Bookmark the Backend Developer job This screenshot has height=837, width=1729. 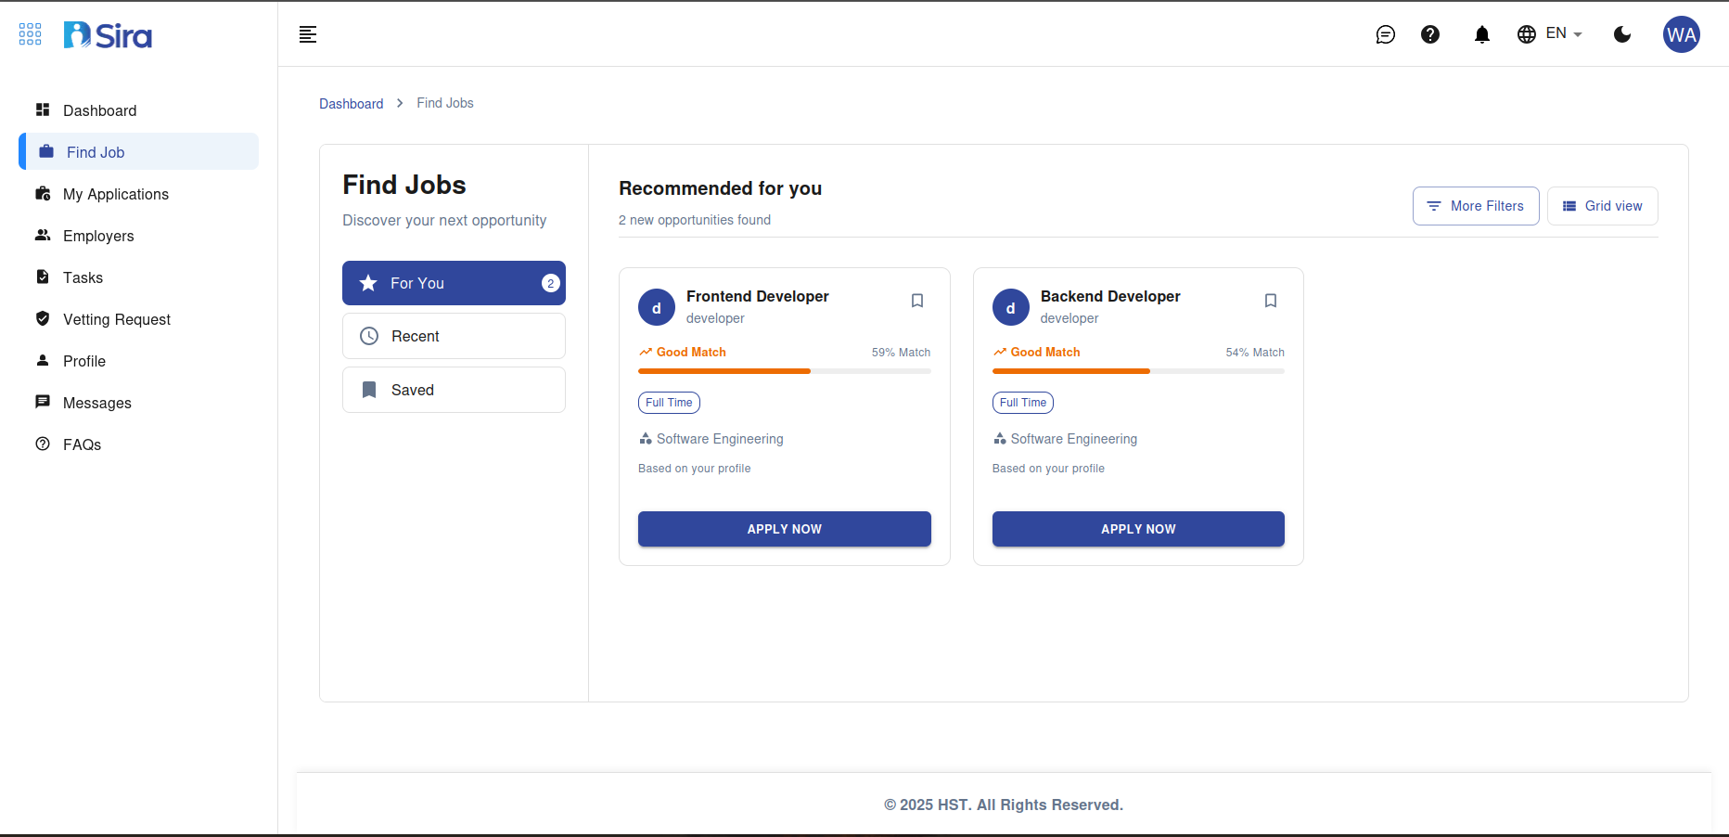click(1271, 301)
